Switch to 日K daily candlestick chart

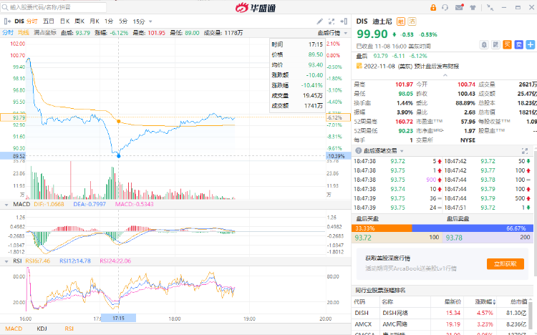(x=64, y=21)
